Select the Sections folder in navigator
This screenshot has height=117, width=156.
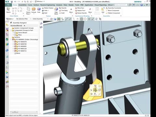click(x=16, y=37)
